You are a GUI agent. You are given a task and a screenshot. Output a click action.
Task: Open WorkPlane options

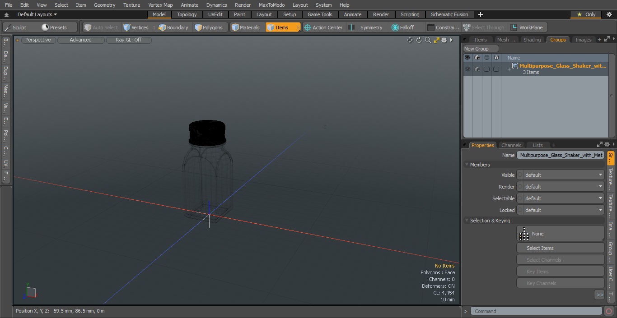coord(527,28)
